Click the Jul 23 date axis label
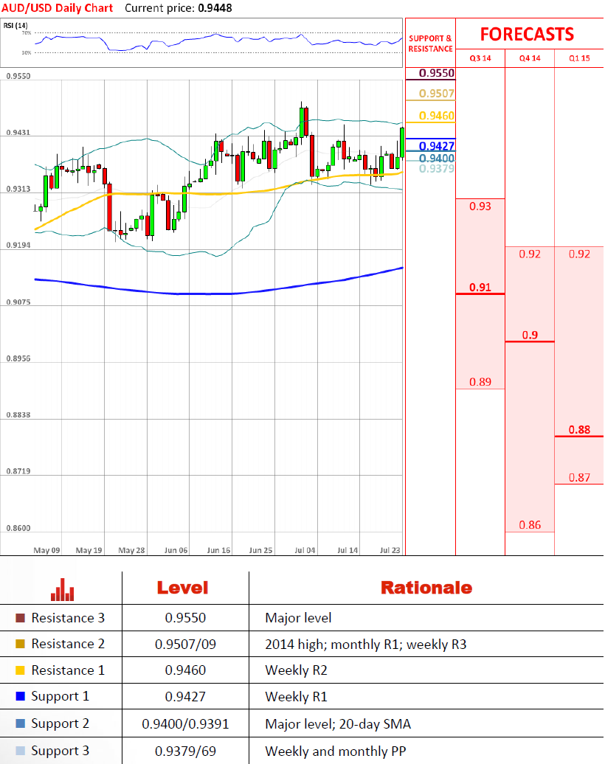 click(390, 550)
